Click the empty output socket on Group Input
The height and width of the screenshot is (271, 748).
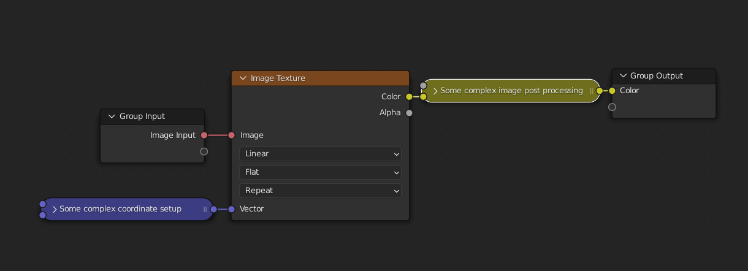pyautogui.click(x=204, y=151)
